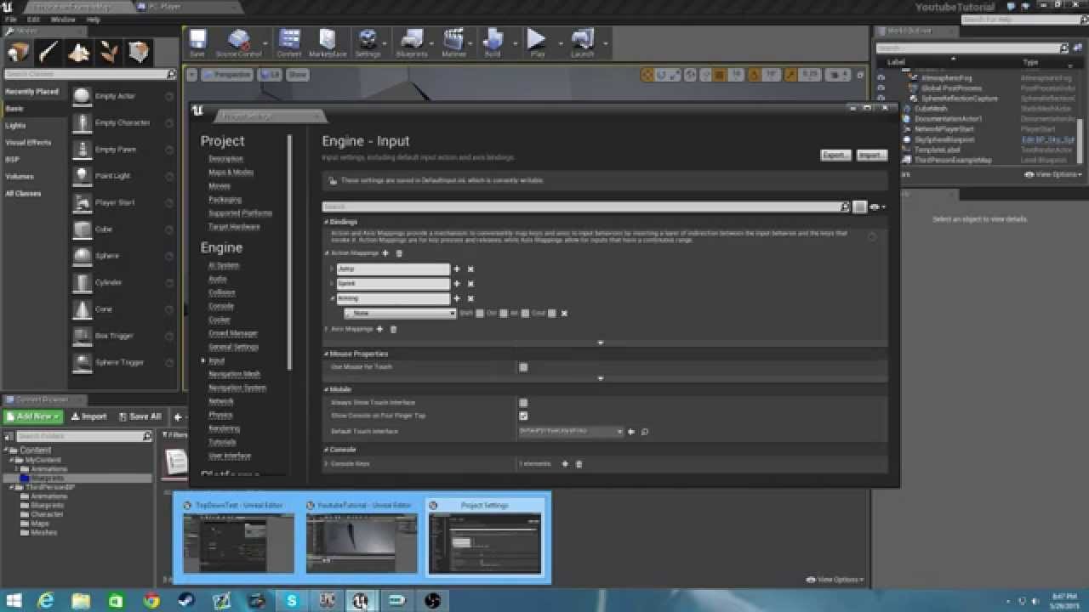Open the Physics engine settings link

tap(220, 415)
